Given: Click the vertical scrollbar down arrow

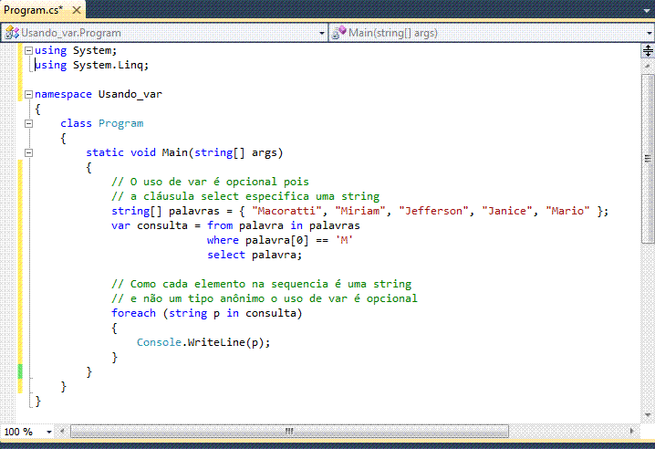Looking at the screenshot, I should point(648,416).
